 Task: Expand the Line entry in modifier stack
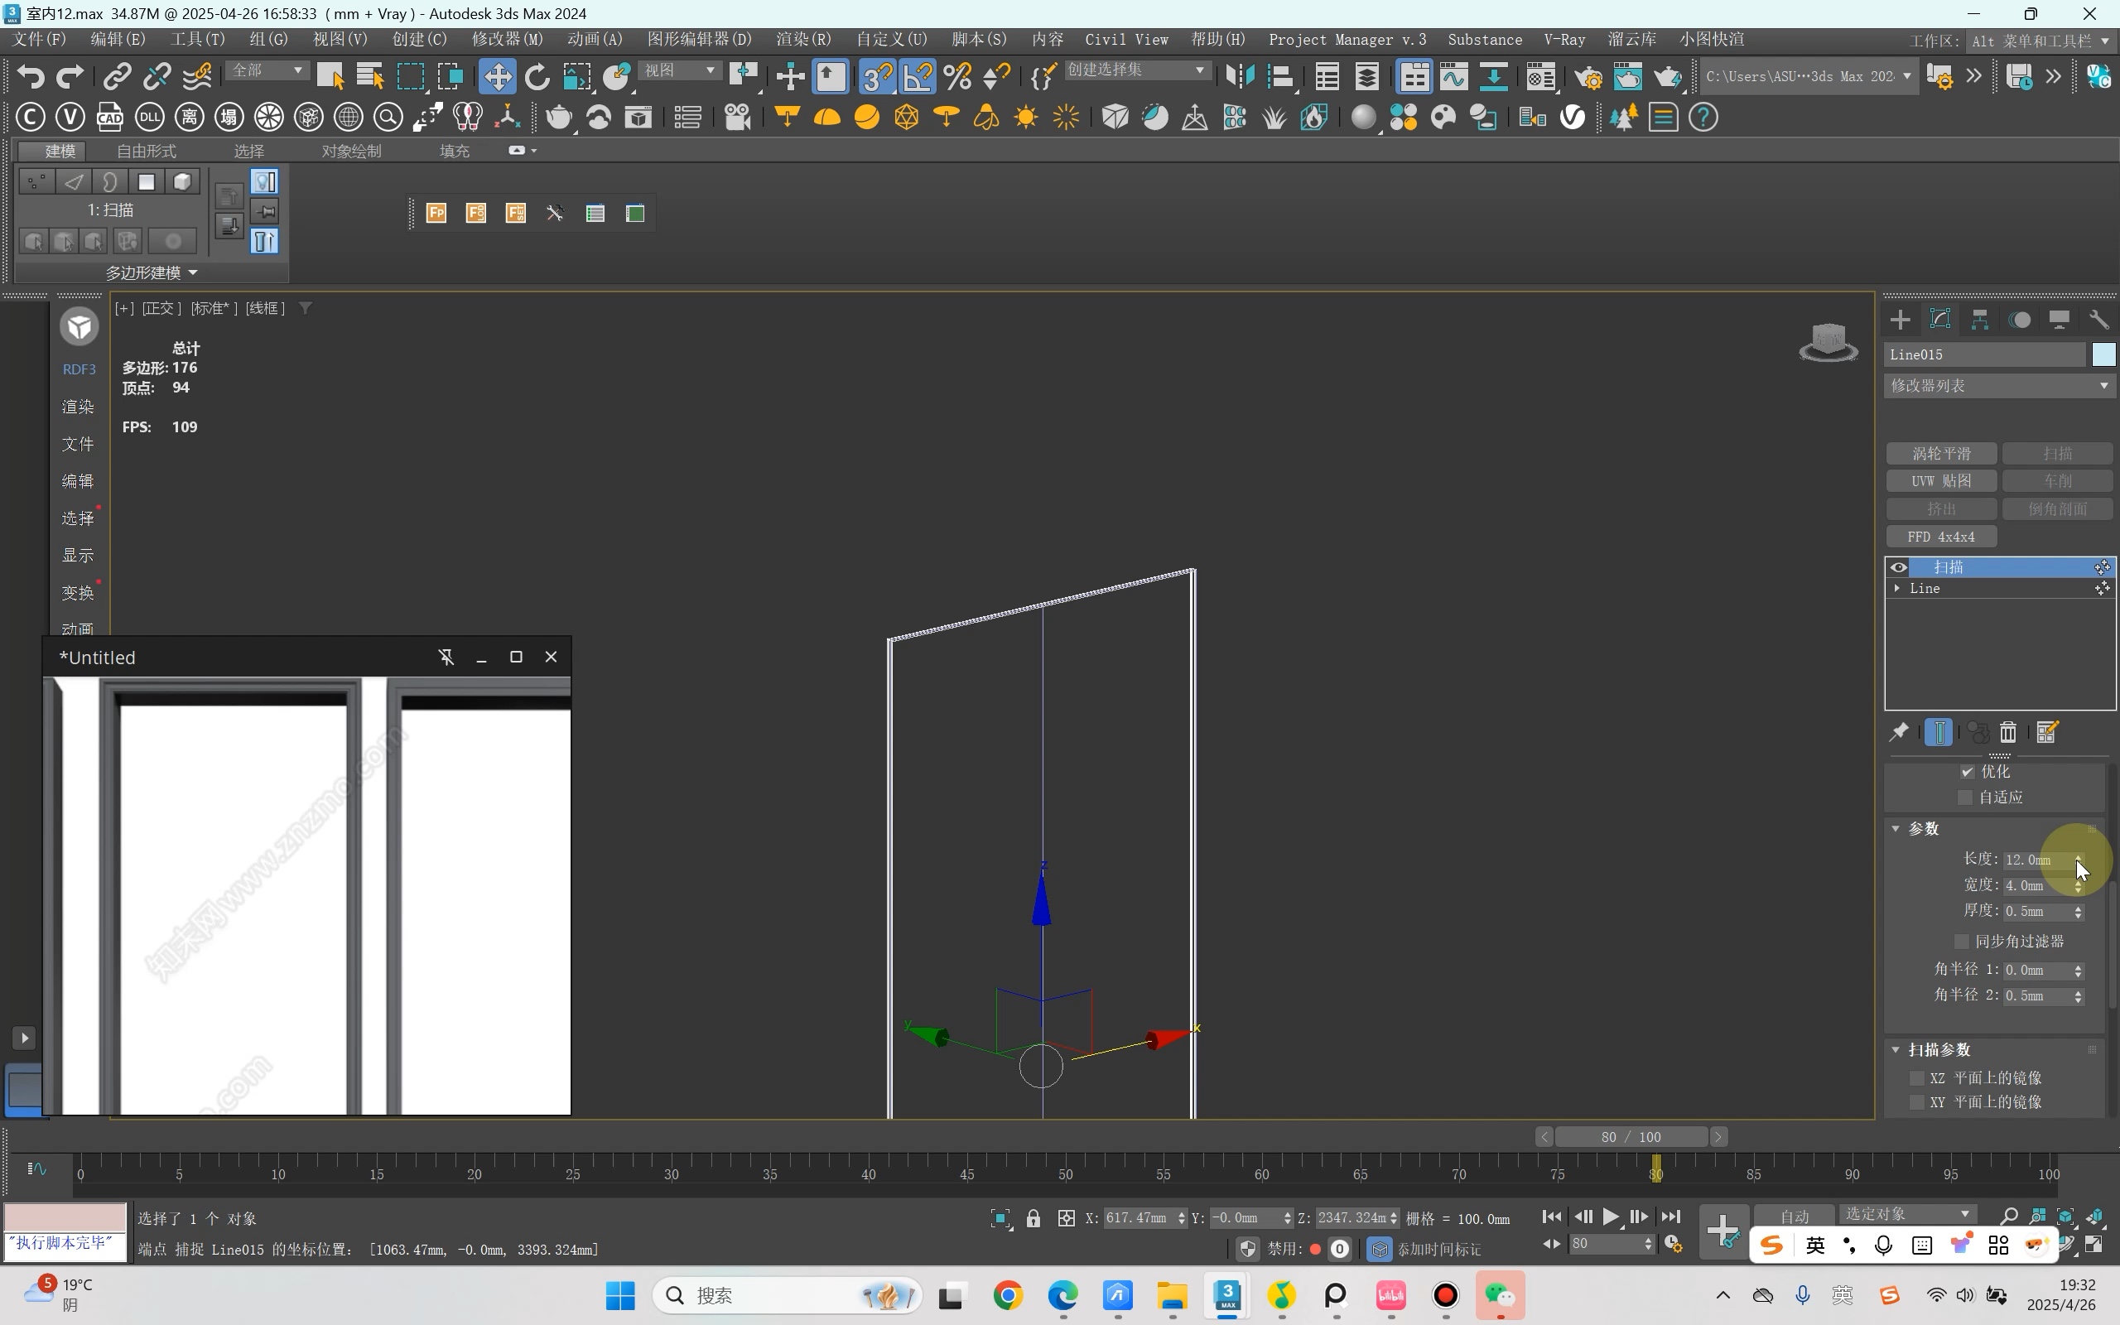click(1897, 588)
